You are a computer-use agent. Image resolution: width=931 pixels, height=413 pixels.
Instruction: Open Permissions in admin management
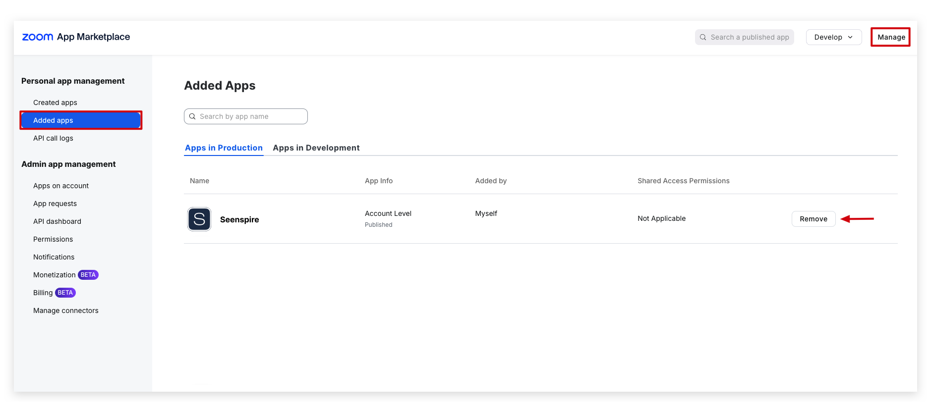click(x=53, y=239)
